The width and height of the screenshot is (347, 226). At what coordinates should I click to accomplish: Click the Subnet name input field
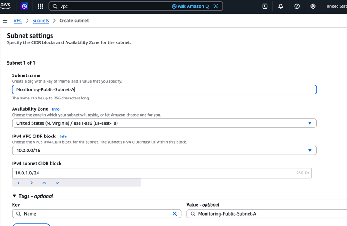(164, 89)
